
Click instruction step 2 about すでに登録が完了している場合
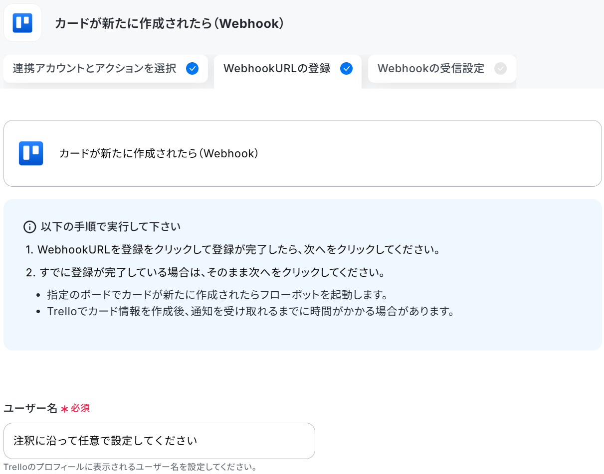coord(206,273)
